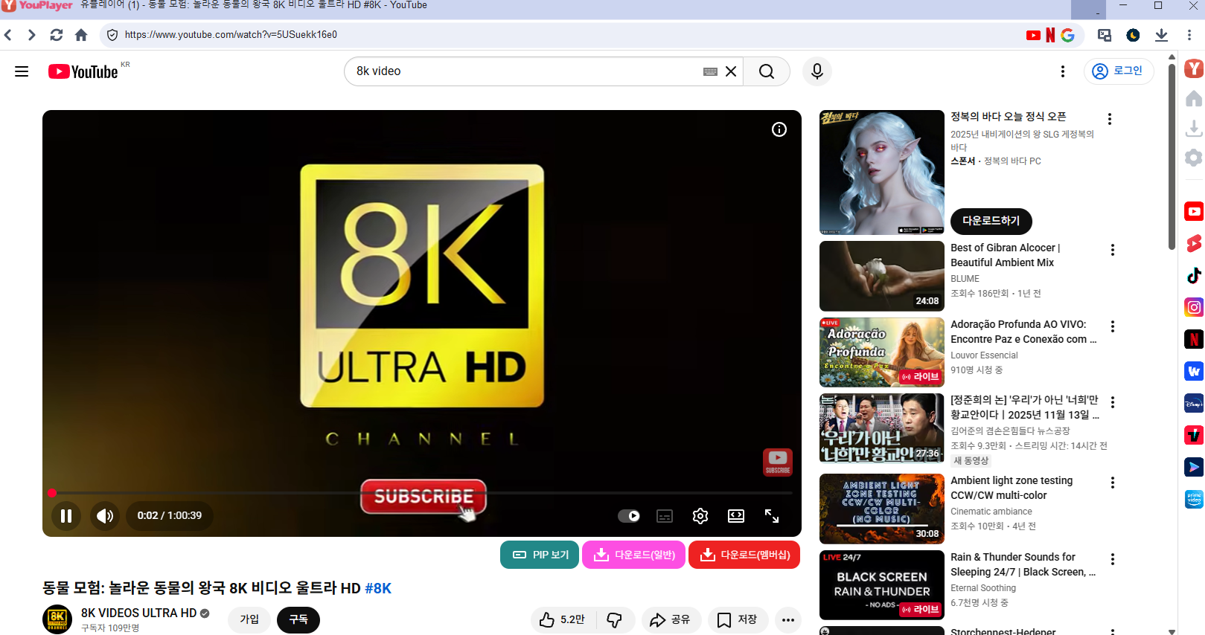Screen dimensions: 1205x635
Task: Open Rain & Thunder Sounds live title
Action: click(1023, 564)
